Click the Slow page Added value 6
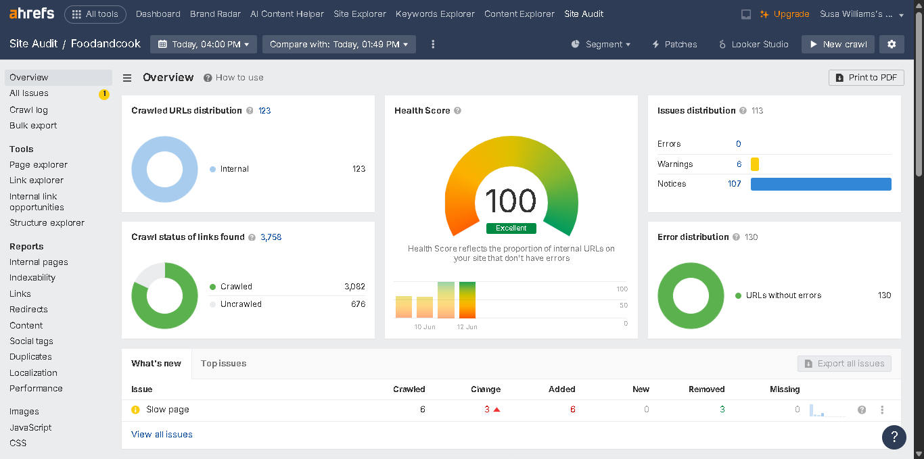The height and width of the screenshot is (459, 924). (x=573, y=410)
